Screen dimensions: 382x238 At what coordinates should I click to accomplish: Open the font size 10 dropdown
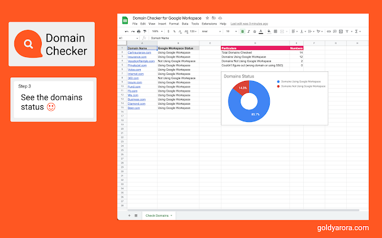(232, 32)
